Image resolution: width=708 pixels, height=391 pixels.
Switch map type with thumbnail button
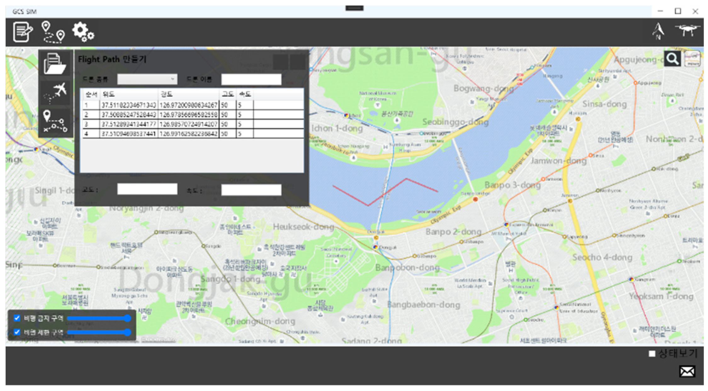(x=693, y=59)
